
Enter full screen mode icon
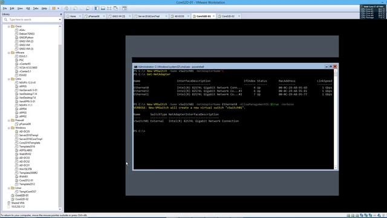(x=109, y=8)
